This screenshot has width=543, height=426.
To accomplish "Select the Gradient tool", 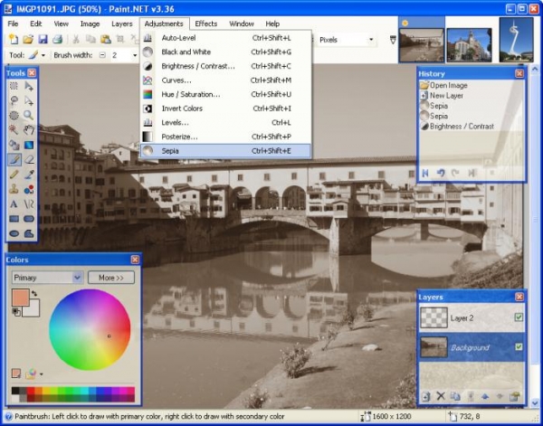I will click(29, 145).
